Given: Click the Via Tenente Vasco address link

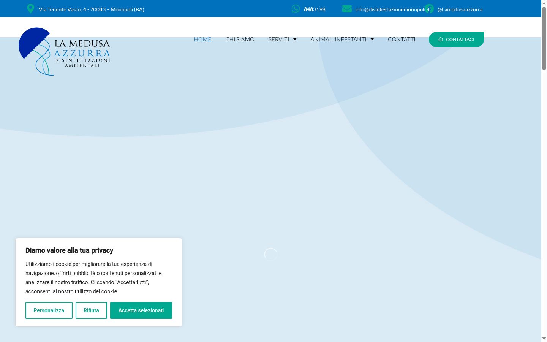Looking at the screenshot, I should click(92, 9).
